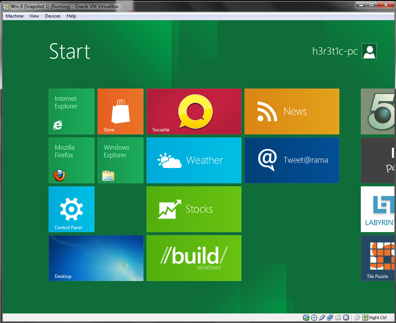Open the Socialite tile
The width and height of the screenshot is (396, 323).
(x=194, y=111)
